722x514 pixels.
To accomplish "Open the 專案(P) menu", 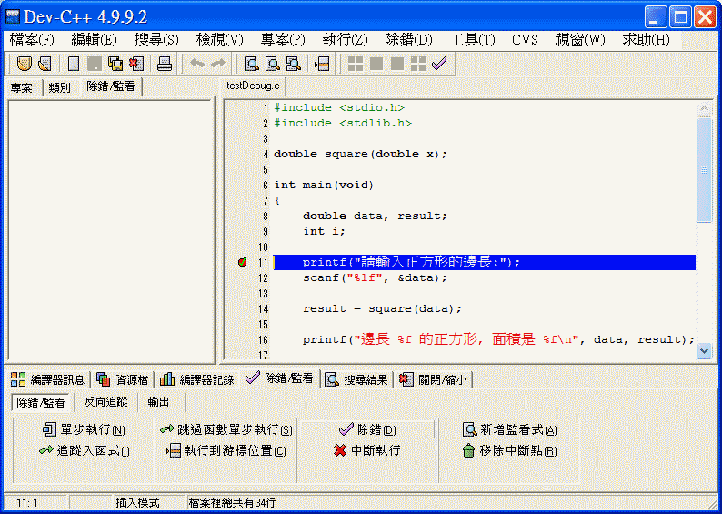I will tap(283, 40).
